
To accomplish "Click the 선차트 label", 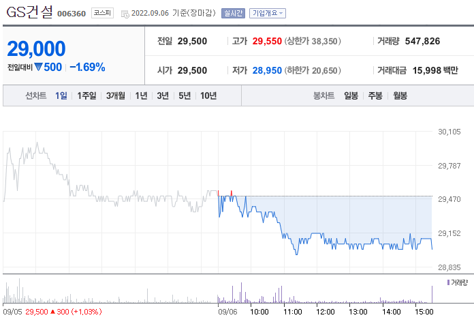I will (35, 95).
